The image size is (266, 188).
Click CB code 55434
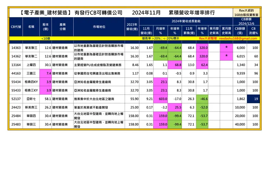pos(16,82)
